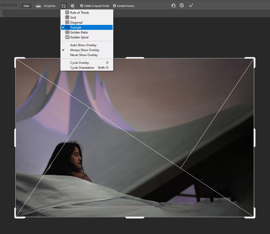Click the crop ratio input field
Screen dimensions: 270x234
pyautogui.click(x=9, y=5)
